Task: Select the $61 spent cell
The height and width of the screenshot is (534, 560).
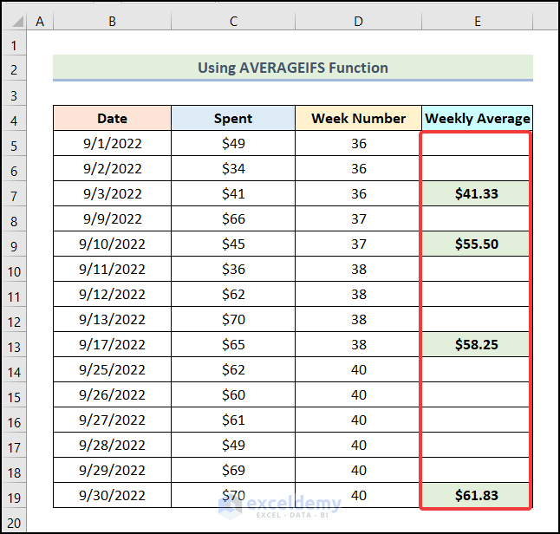Action: tap(233, 420)
